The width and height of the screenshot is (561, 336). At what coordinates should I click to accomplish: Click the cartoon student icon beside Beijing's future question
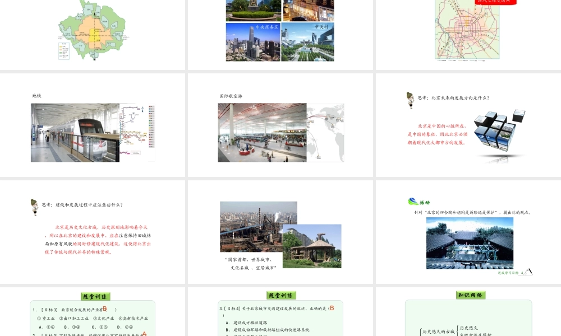(410, 100)
